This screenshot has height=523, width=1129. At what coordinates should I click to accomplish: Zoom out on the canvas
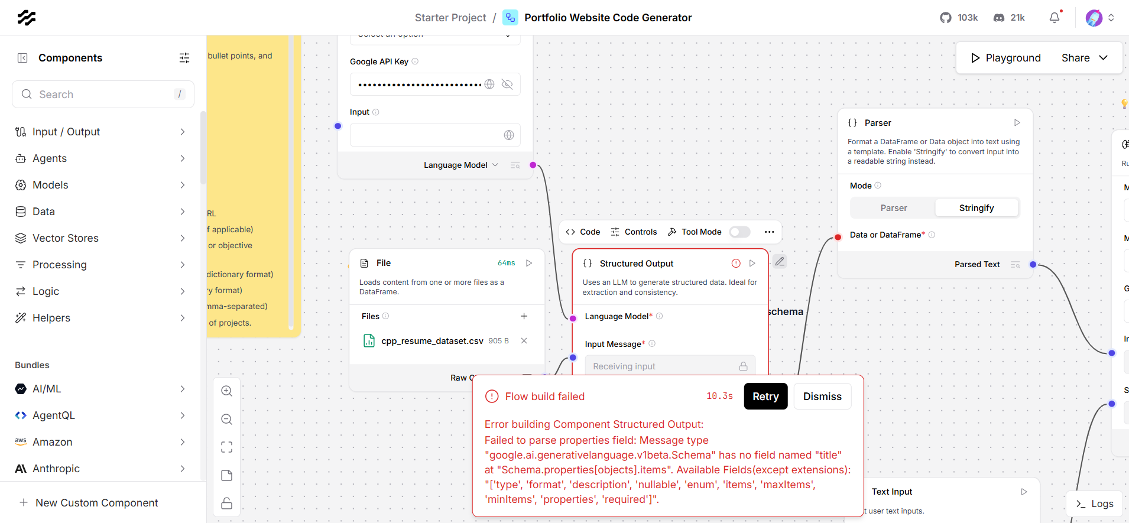pyautogui.click(x=227, y=420)
